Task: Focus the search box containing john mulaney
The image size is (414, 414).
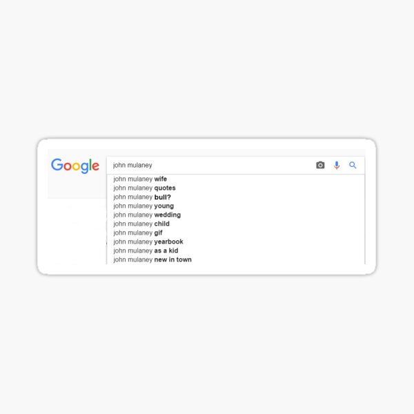Action: pyautogui.click(x=207, y=166)
